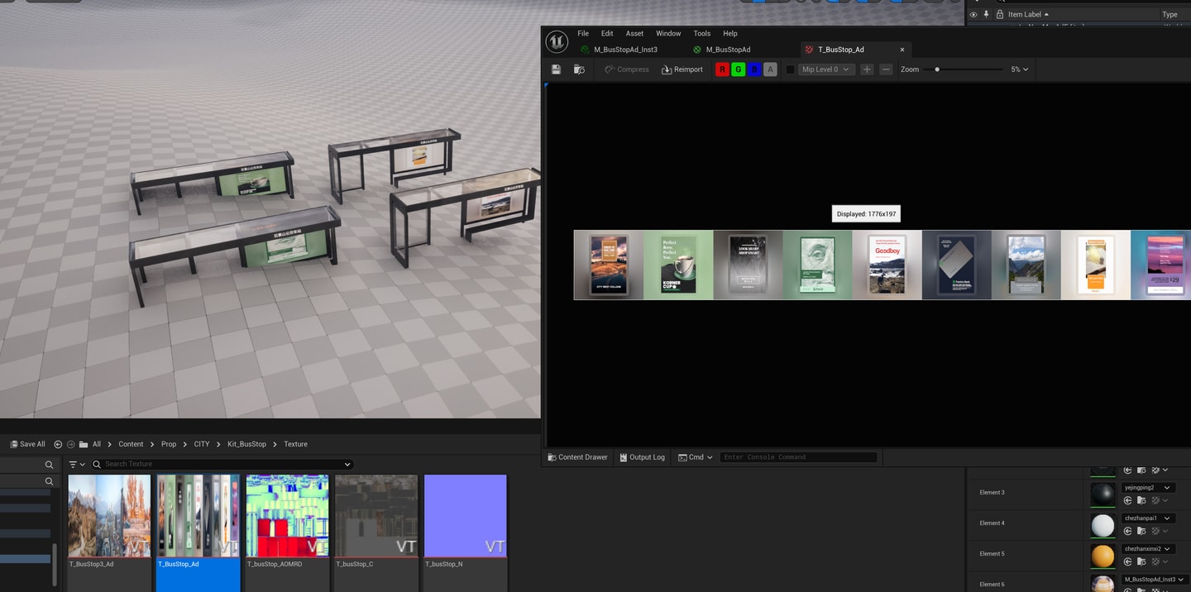Click Enter Console Command field
This screenshot has height=592, width=1191.
point(798,457)
